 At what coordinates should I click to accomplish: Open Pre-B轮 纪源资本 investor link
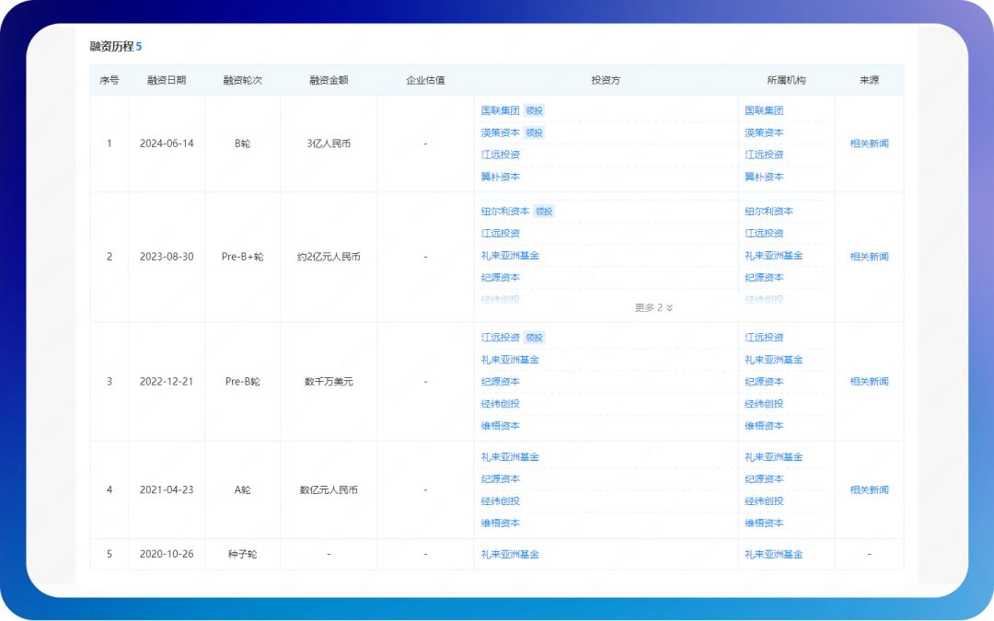tap(500, 382)
